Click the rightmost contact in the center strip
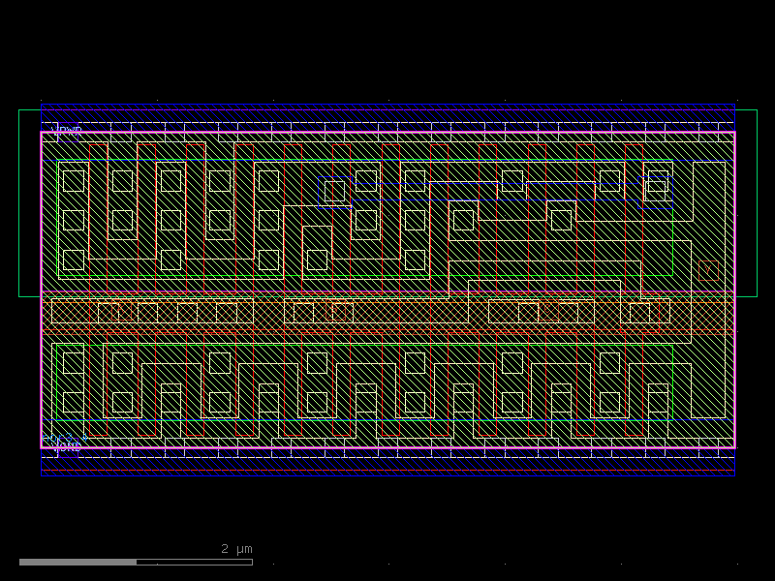The image size is (775, 581). click(x=639, y=313)
